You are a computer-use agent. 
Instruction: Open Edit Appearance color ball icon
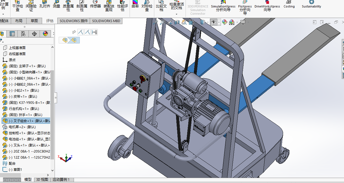coord(225,22)
